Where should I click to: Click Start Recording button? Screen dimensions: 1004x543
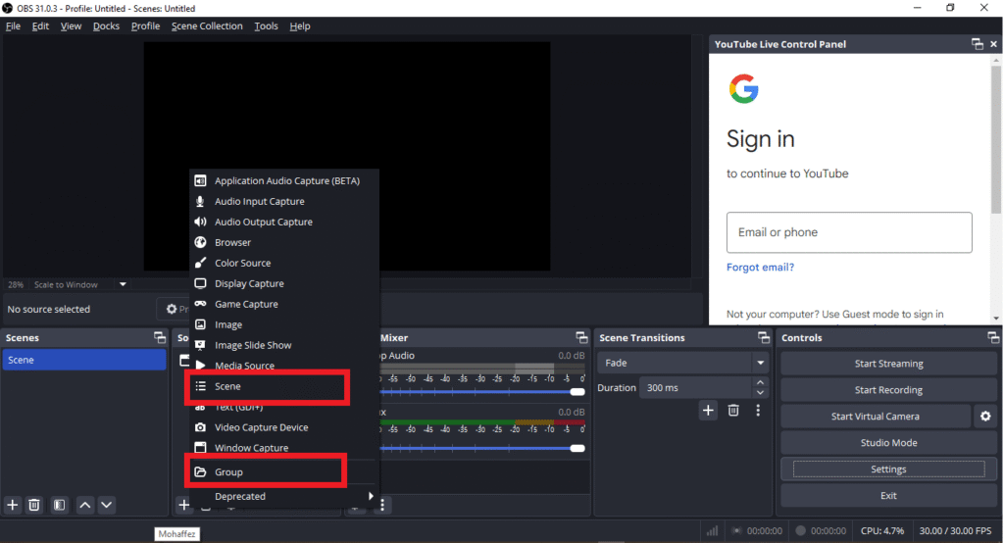coord(888,390)
